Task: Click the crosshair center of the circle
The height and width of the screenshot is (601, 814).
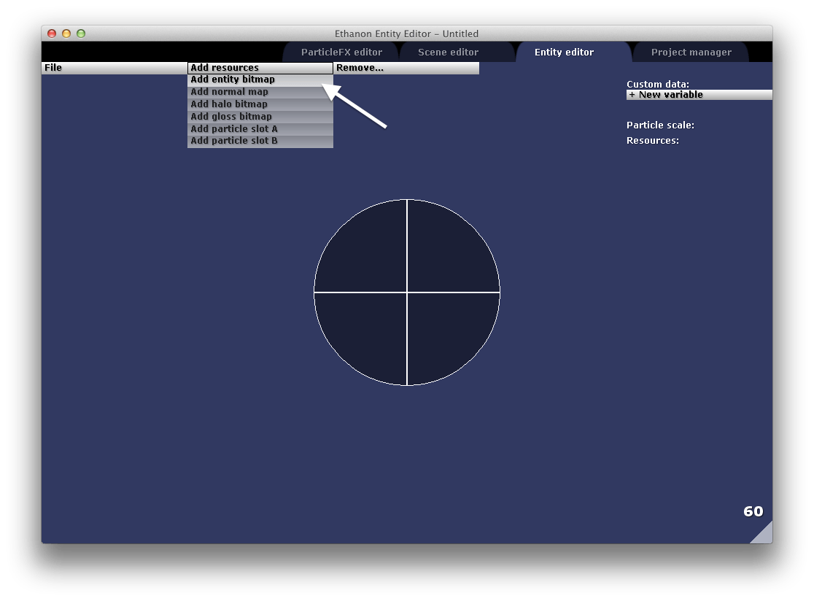Action: pyautogui.click(x=407, y=292)
